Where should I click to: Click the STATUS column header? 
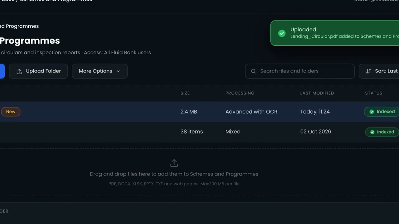pyautogui.click(x=373, y=93)
